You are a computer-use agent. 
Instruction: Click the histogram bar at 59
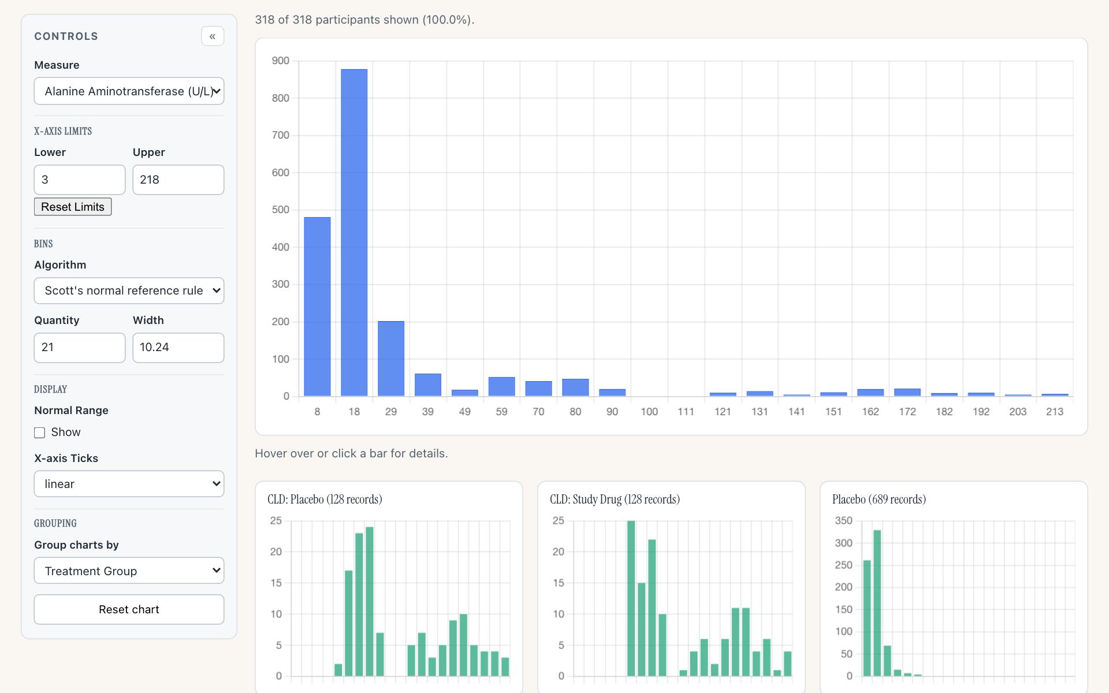pyautogui.click(x=501, y=386)
